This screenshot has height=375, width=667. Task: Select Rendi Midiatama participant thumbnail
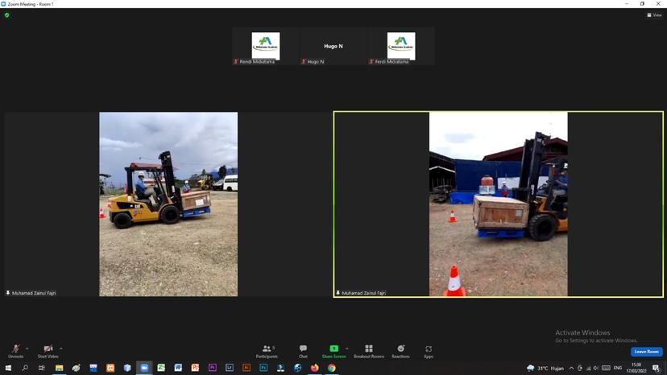[266, 47]
